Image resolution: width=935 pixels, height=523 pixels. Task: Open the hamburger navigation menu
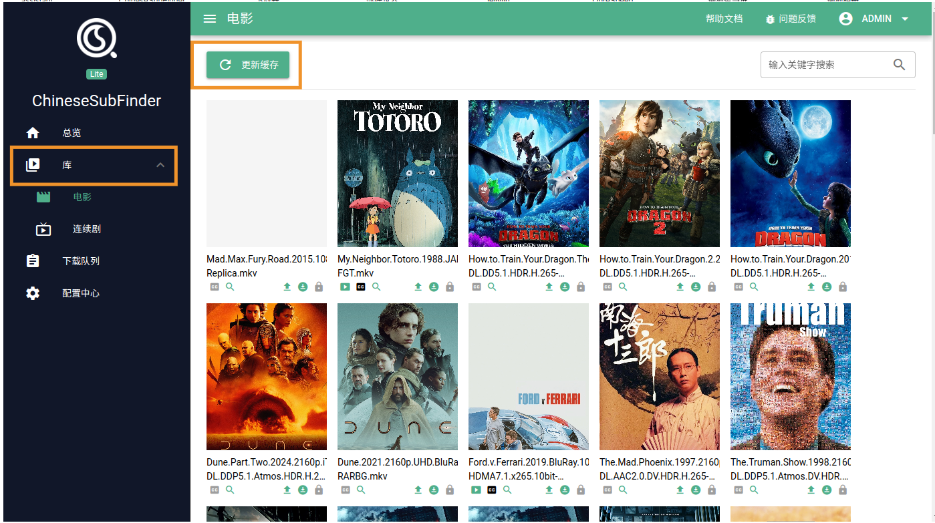click(210, 19)
